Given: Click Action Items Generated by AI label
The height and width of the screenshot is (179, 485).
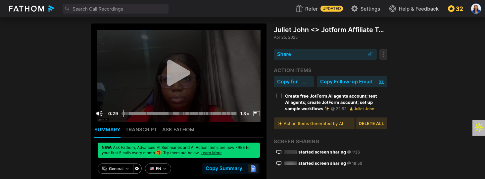Looking at the screenshot, I should [313, 123].
